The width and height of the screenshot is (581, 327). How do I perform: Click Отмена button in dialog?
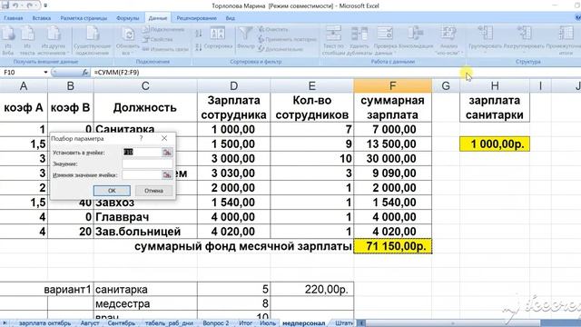click(153, 191)
